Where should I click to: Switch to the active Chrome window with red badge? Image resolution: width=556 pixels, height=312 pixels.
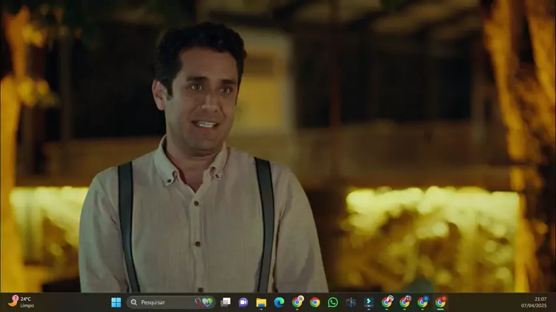441,302
